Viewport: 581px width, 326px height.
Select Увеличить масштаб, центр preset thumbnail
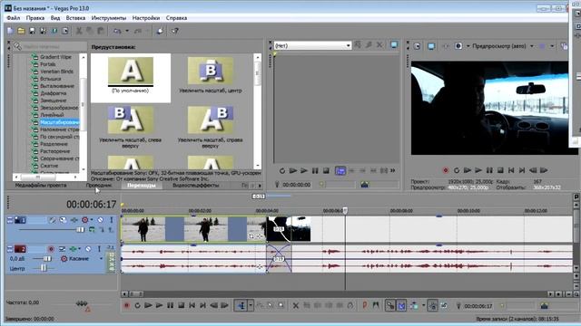211,71
